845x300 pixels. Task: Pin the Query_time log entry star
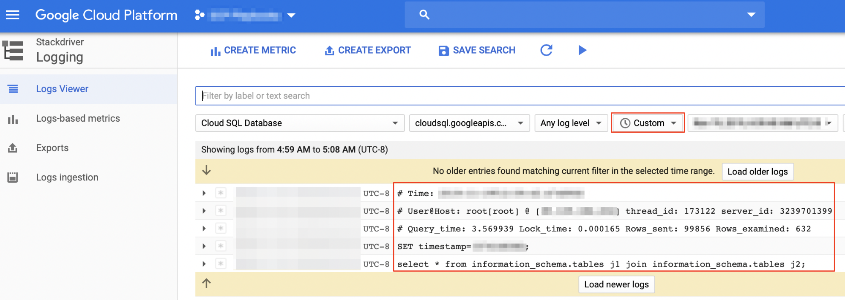(x=221, y=229)
